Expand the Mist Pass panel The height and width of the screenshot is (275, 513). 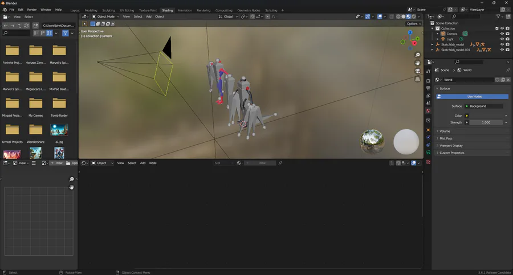point(472,138)
